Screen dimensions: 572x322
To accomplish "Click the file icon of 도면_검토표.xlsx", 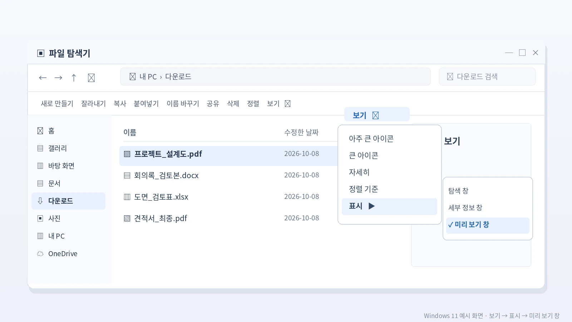I will [127, 197].
